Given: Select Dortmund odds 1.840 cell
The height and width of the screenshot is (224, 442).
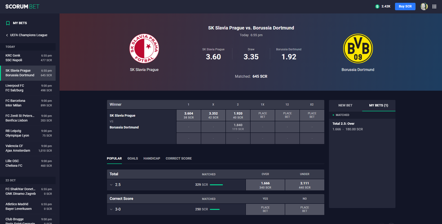Looking at the screenshot, I should pos(238,127).
